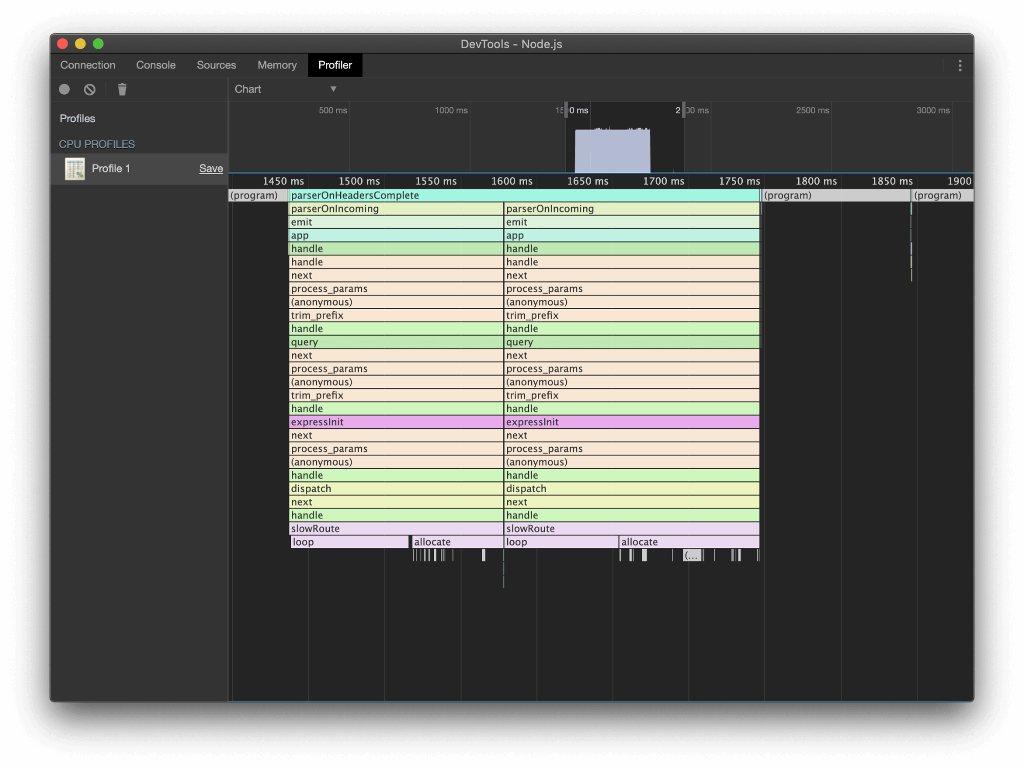Click the left emit frame
The width and height of the screenshot is (1024, 768).
396,222
